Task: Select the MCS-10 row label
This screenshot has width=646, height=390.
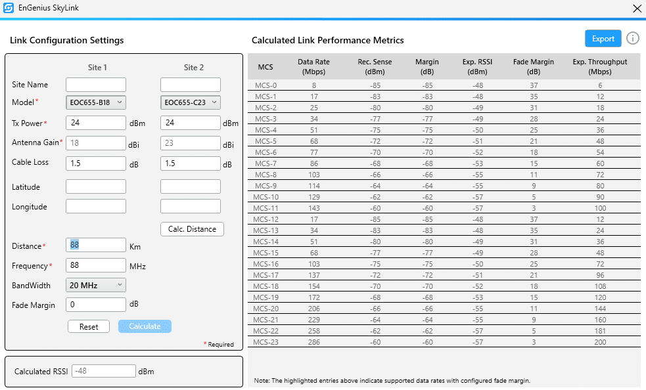Action: click(x=265, y=197)
